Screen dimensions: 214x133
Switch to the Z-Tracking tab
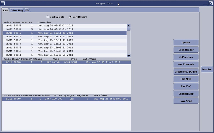(x=17, y=10)
